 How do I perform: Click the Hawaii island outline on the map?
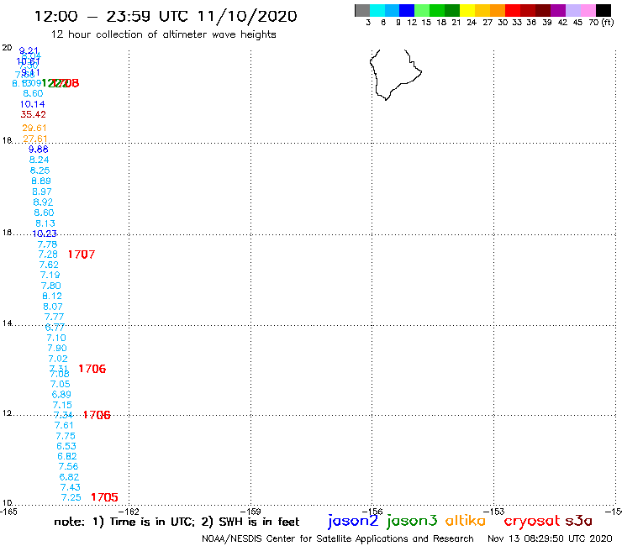(396, 75)
